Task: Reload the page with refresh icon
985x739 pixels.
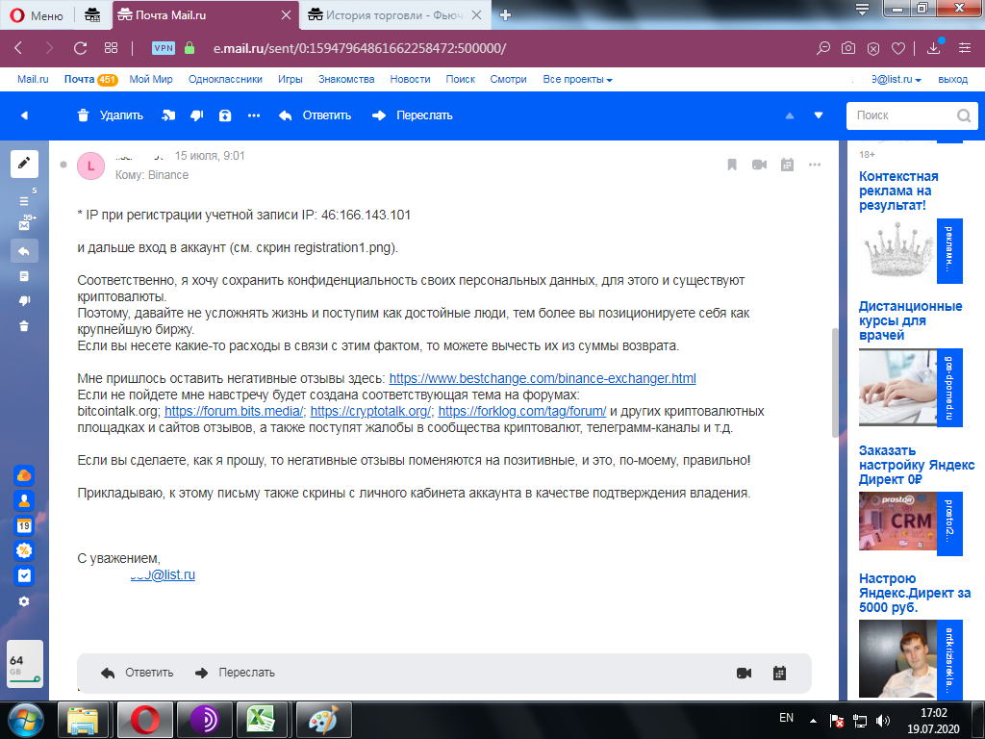Action: 80,48
